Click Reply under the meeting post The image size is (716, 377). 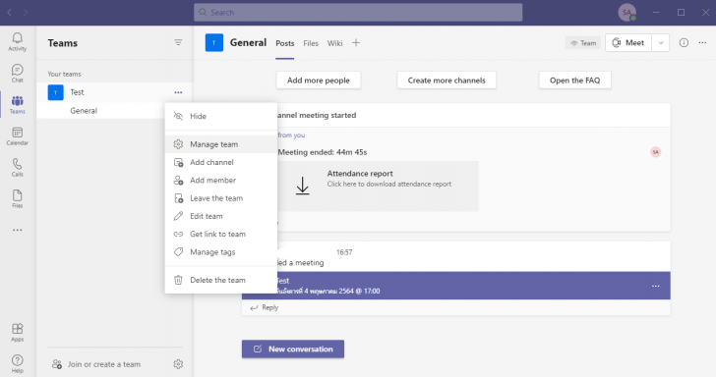[265, 307]
